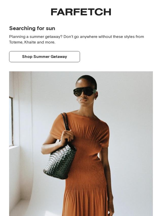The height and width of the screenshot is (216, 162).
Task: Click the Shop Summer Getaway button
Action: click(x=45, y=57)
